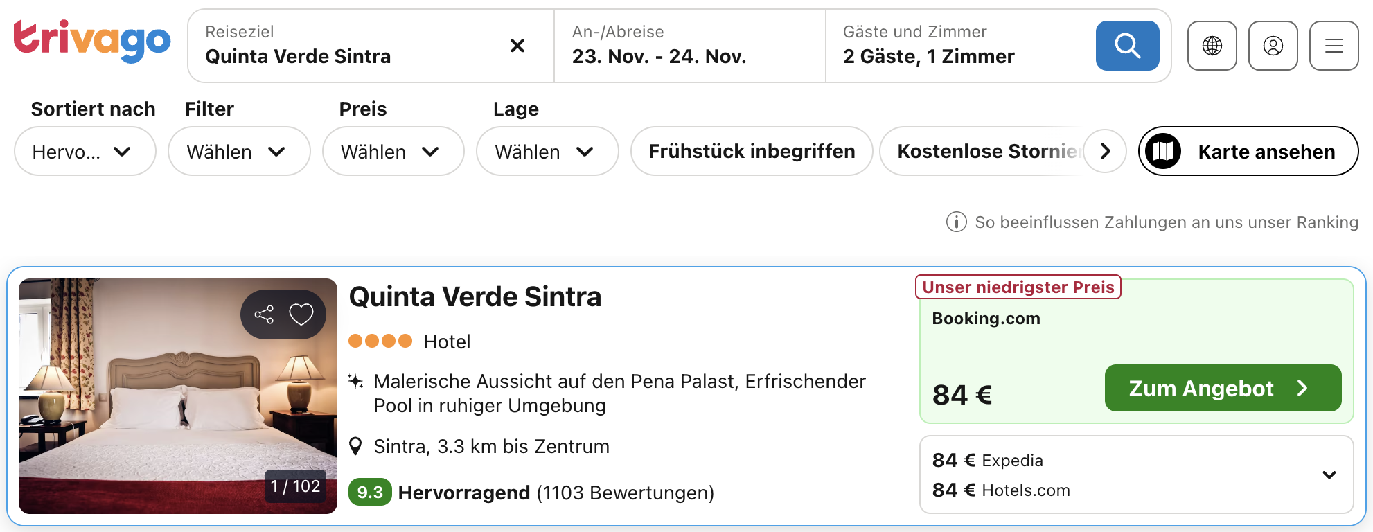Open ranking payments info icon
Image resolution: width=1373 pixels, height=532 pixels.
tap(956, 222)
